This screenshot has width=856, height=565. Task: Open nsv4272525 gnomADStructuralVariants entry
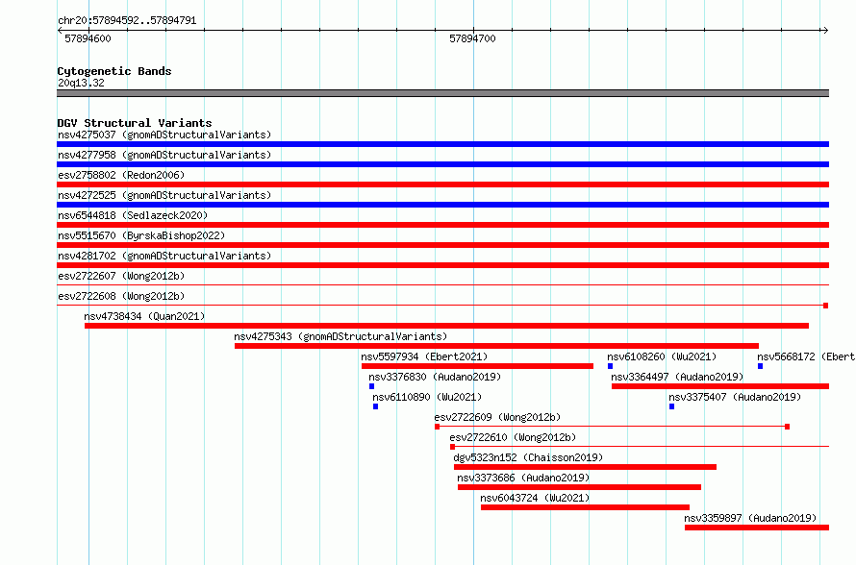coord(164,195)
